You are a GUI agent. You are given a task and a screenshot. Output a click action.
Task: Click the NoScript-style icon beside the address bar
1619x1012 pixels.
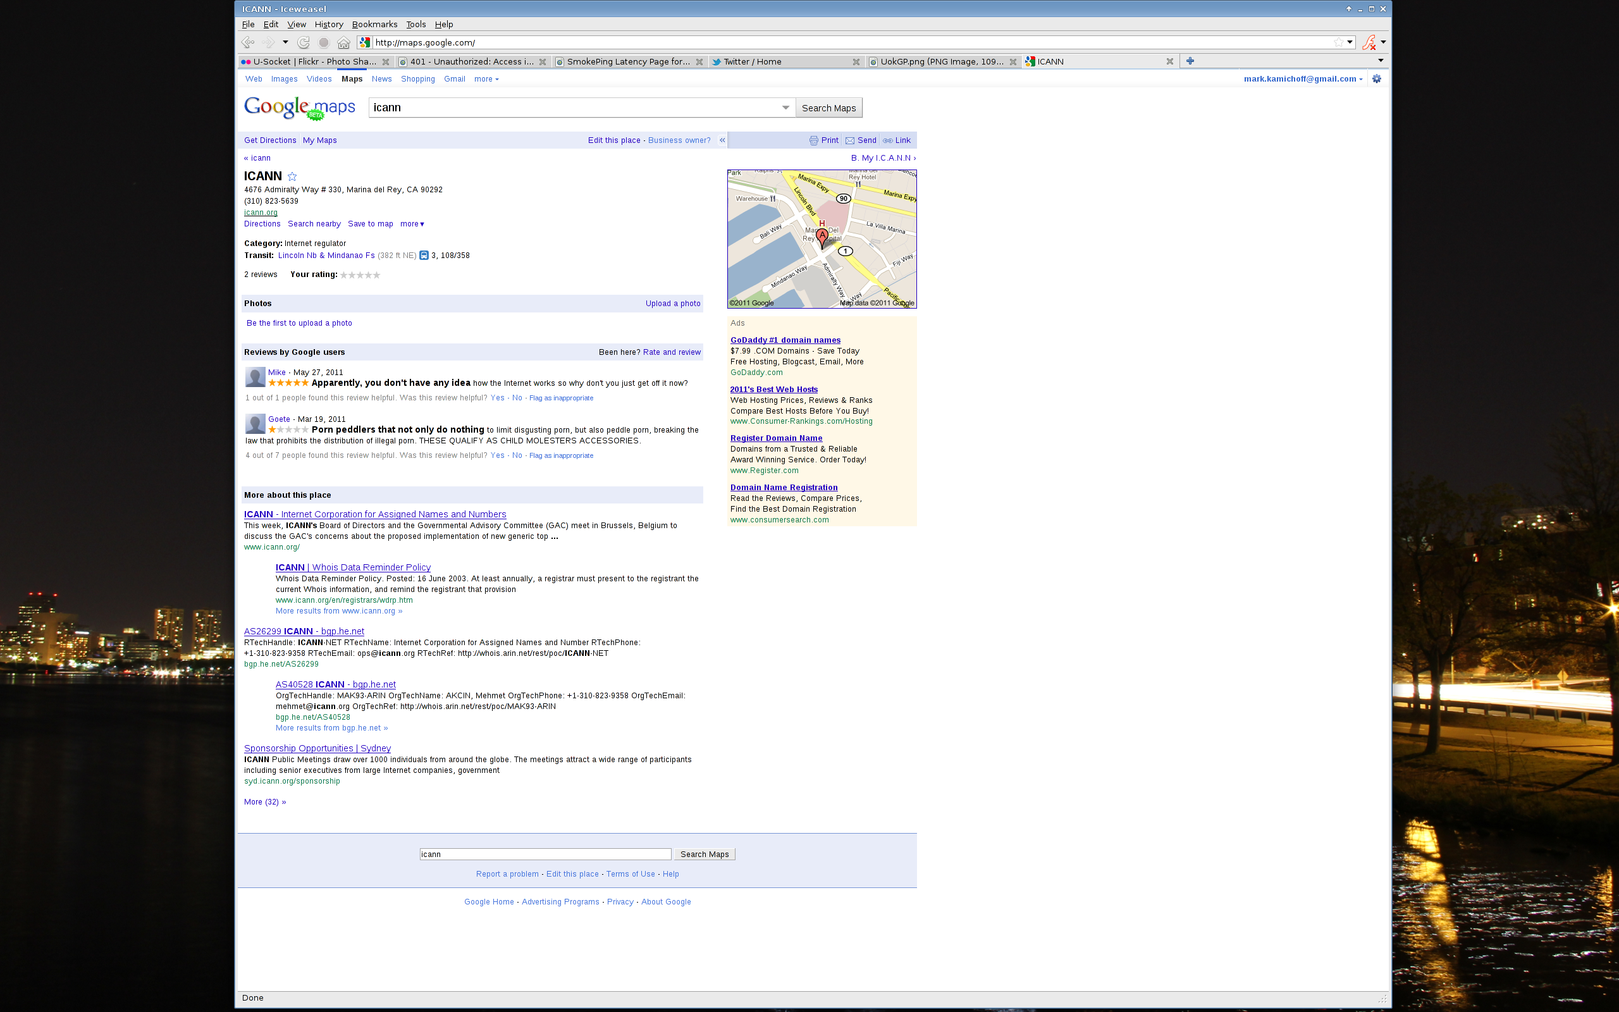1369,42
